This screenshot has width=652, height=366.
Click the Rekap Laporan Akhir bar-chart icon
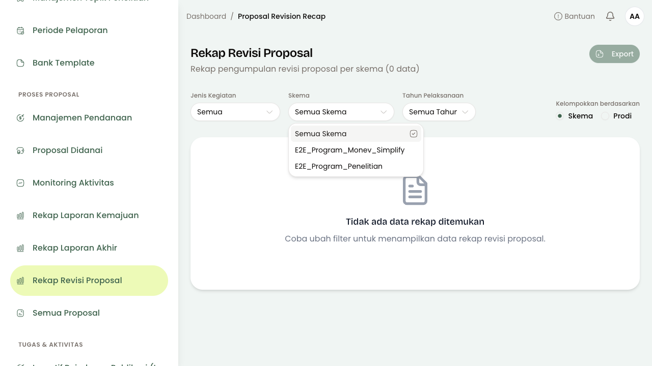click(x=20, y=248)
